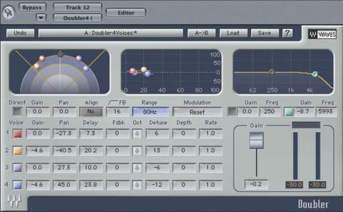
Task: Click the high-shelf Freq field 5993
Action: [x=326, y=112]
